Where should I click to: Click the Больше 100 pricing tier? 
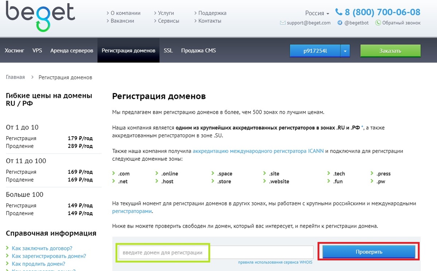tap(24, 194)
